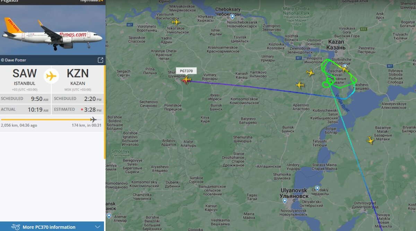Expand More PC370 information panel
Image resolution: width=416 pixels, height=231 pixels.
click(52, 227)
